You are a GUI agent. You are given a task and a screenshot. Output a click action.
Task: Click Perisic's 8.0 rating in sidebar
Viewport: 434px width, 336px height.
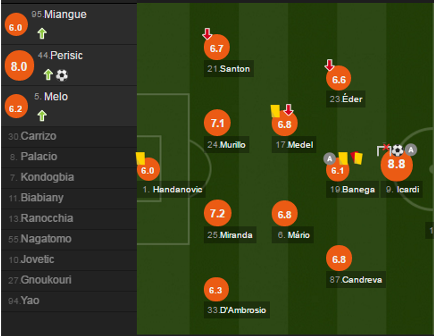coord(19,66)
